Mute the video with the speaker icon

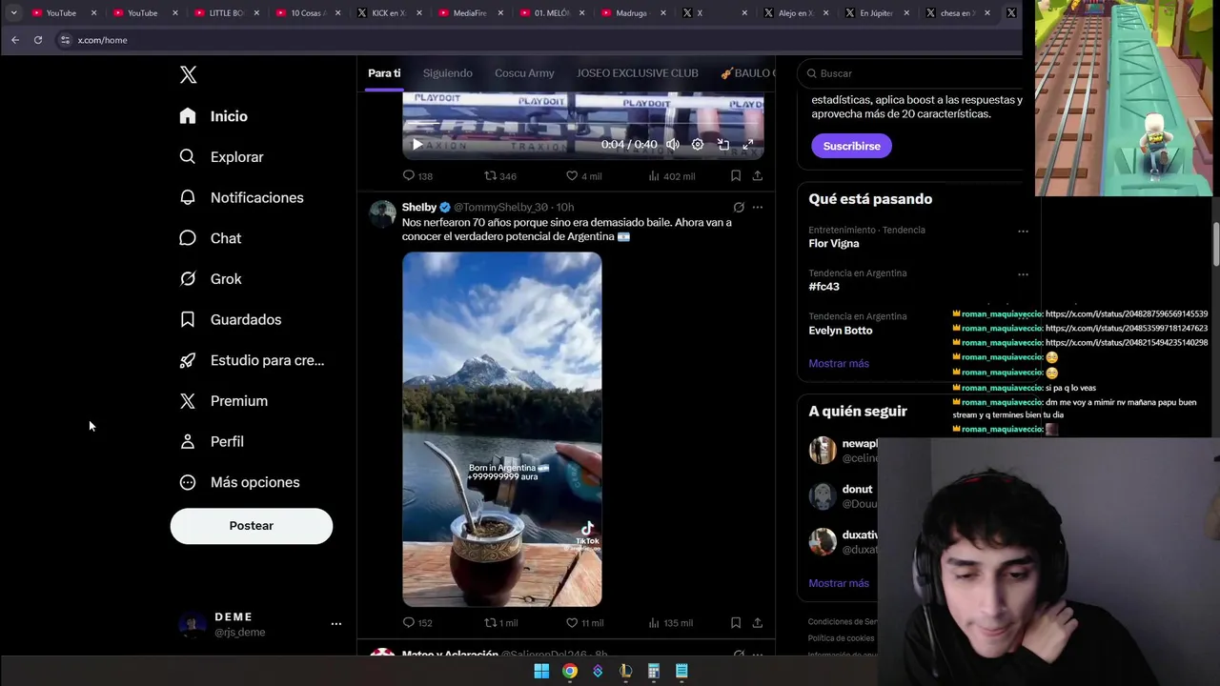click(x=673, y=145)
